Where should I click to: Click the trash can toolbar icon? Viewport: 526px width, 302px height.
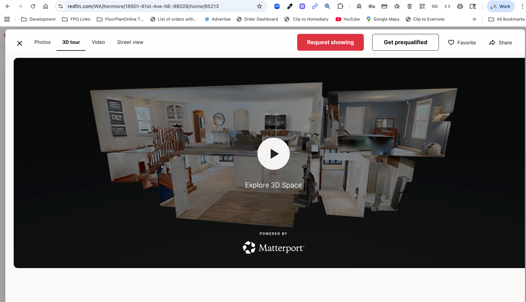[x=410, y=6]
